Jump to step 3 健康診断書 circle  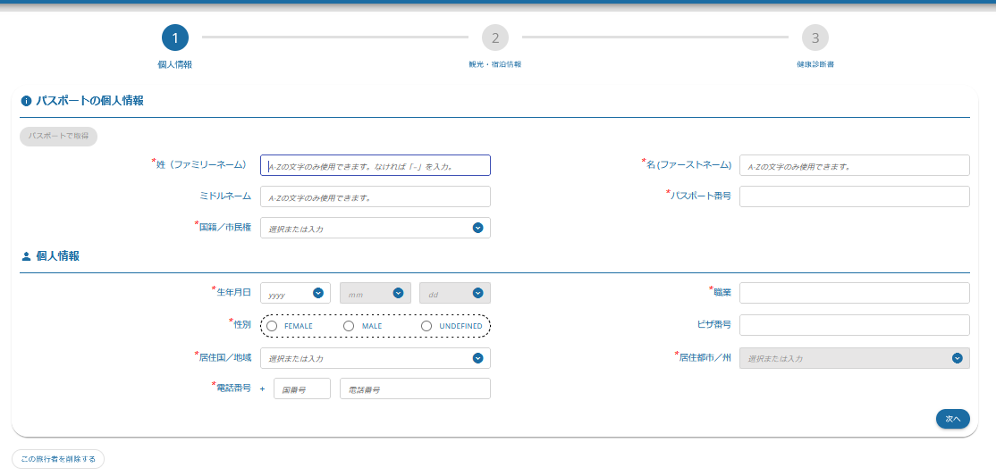pos(815,38)
